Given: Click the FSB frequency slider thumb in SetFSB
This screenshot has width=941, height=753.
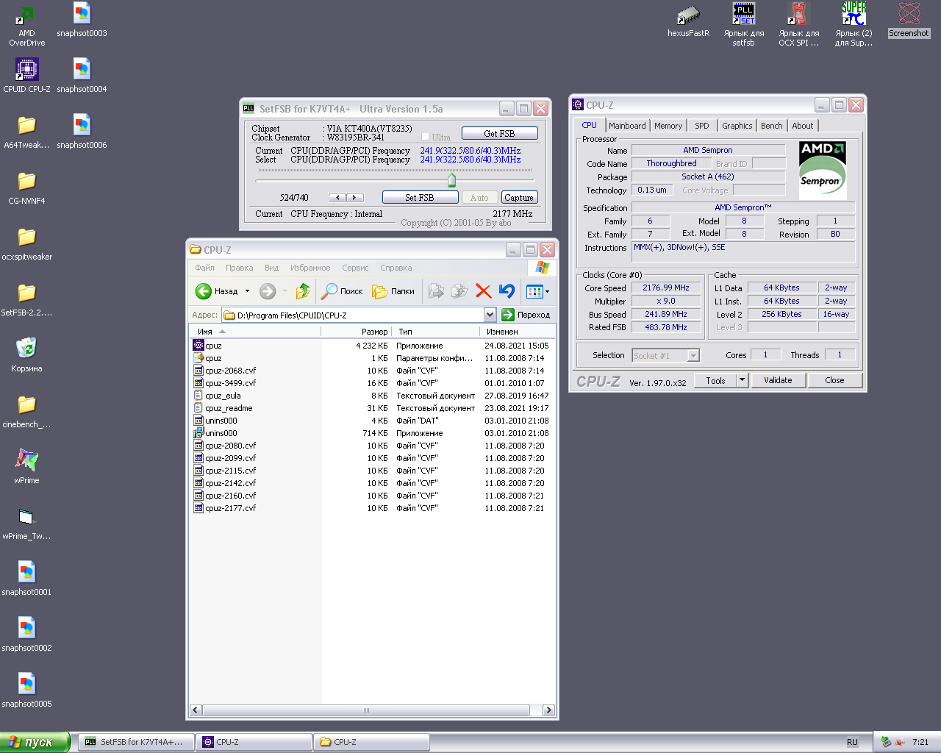Looking at the screenshot, I should pyautogui.click(x=451, y=179).
